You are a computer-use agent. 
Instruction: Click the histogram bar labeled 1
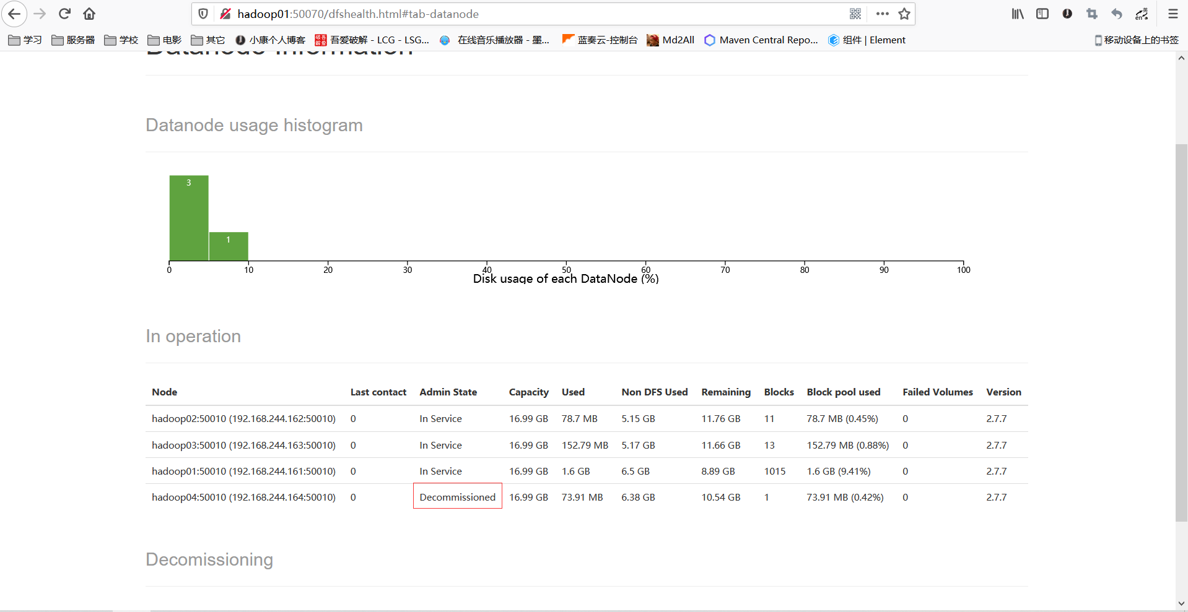pos(229,246)
